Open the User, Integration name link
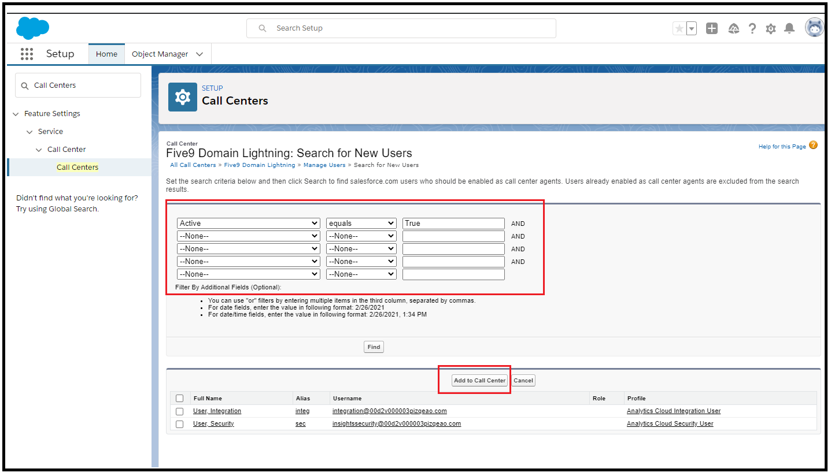This screenshot has width=831, height=476. point(217,411)
